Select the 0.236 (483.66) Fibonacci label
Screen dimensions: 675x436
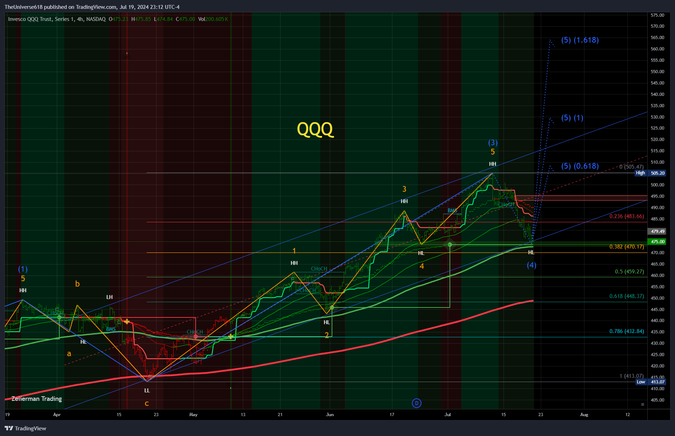point(627,216)
